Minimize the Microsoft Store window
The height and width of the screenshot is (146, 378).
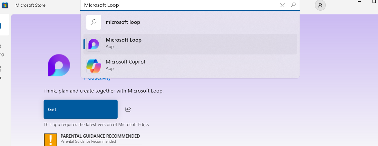click(359, 2)
